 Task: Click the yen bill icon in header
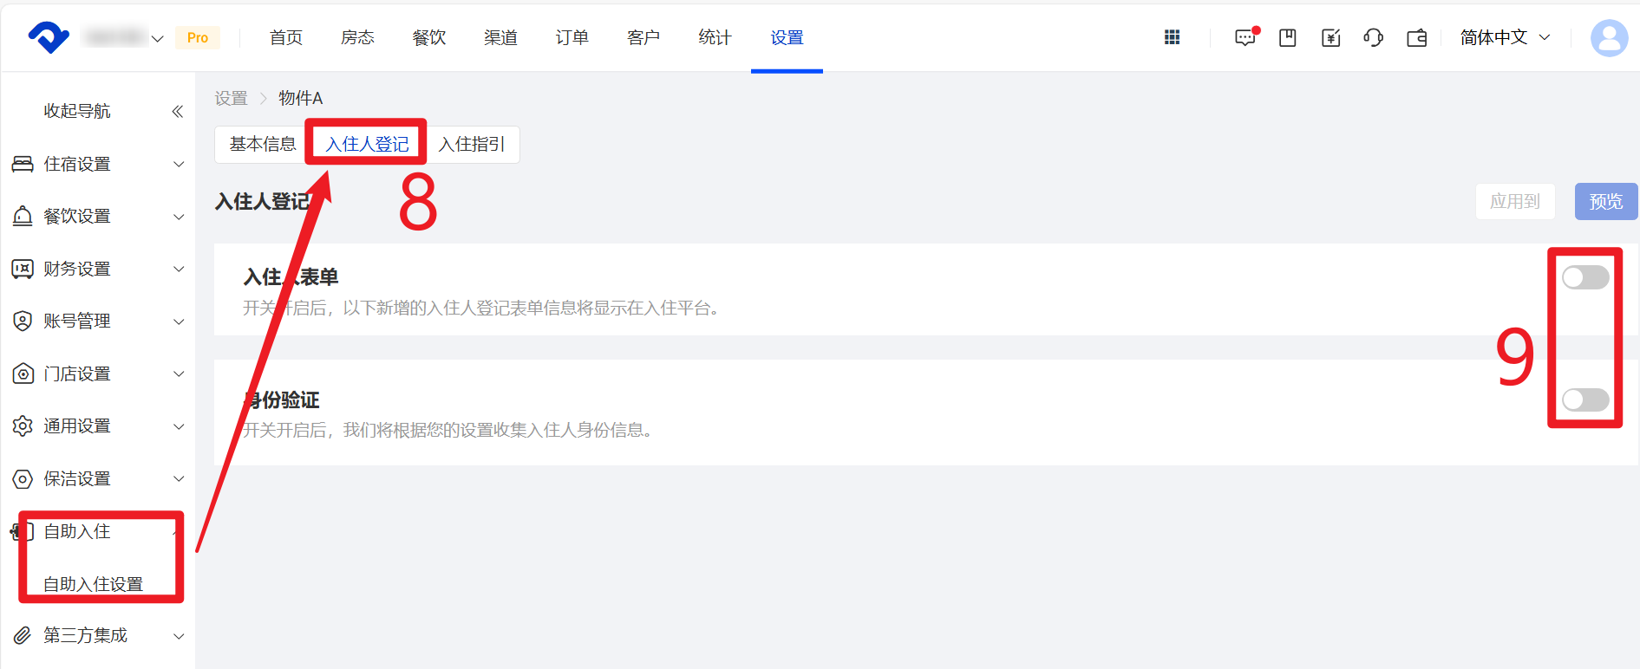(x=1330, y=37)
